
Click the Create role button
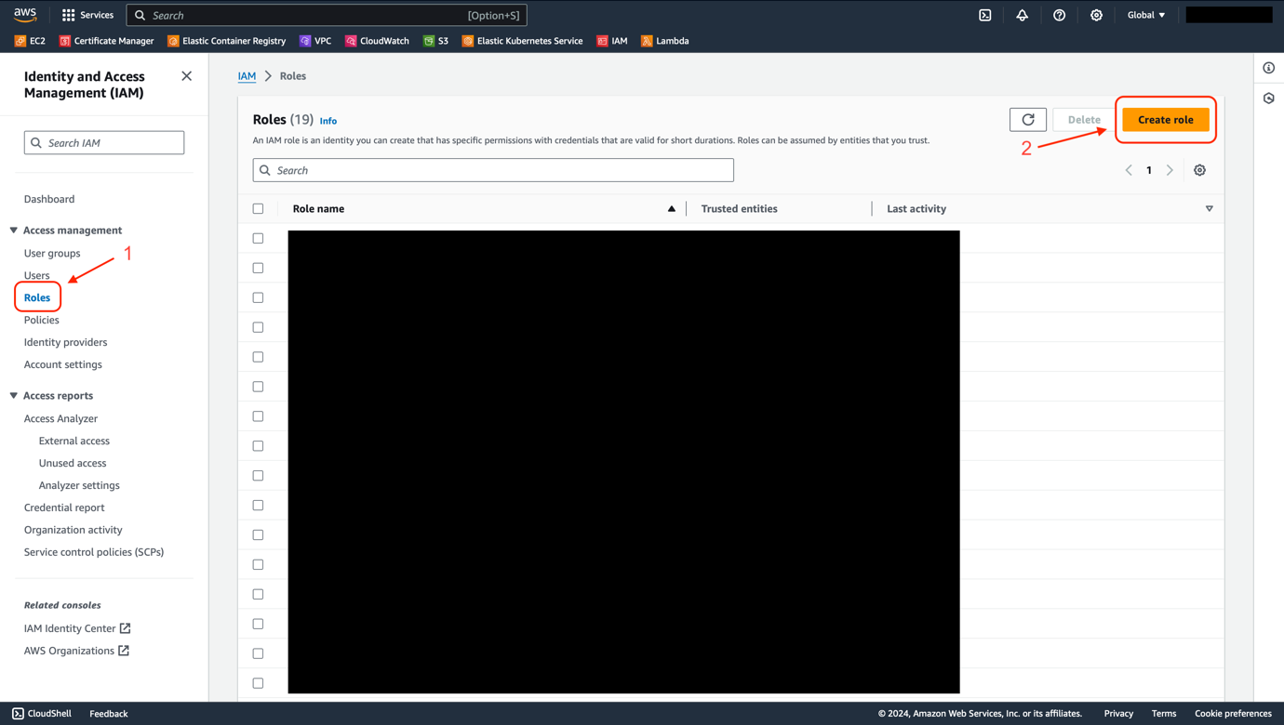pyautogui.click(x=1166, y=120)
